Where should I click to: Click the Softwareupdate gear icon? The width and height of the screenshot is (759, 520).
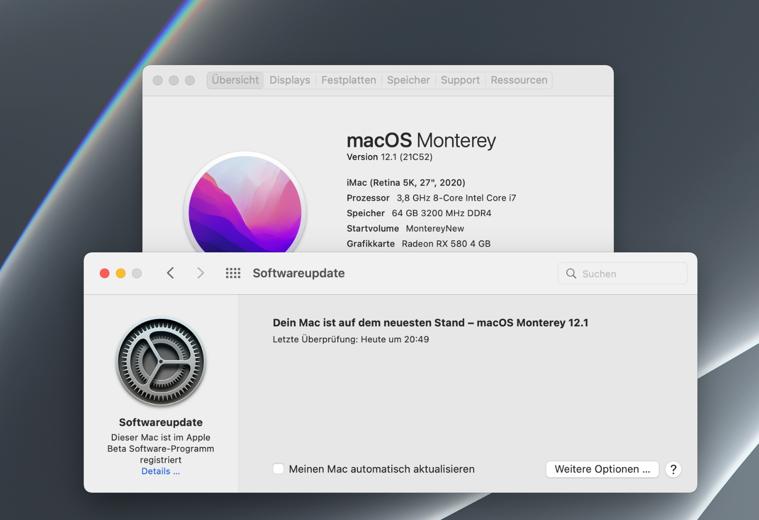pos(161,362)
